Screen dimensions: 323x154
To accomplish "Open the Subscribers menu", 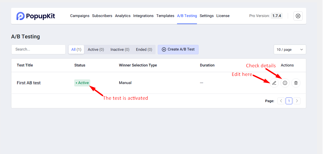I will 102,16.
